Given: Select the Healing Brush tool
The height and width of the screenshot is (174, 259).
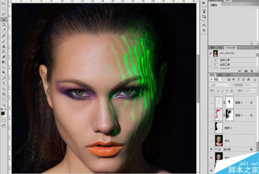Looking at the screenshot, I should point(4,35).
